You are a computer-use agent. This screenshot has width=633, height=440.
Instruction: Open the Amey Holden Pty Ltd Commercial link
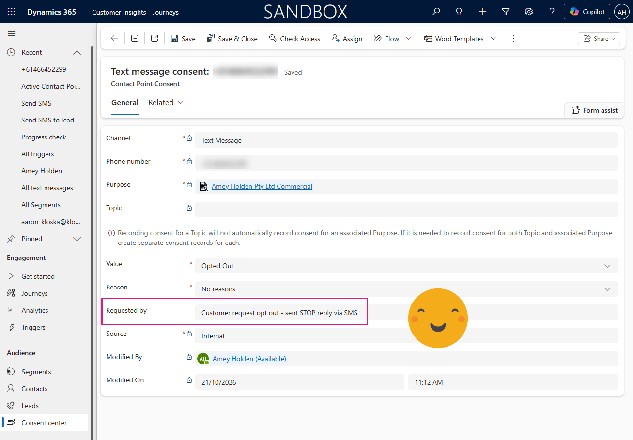262,186
